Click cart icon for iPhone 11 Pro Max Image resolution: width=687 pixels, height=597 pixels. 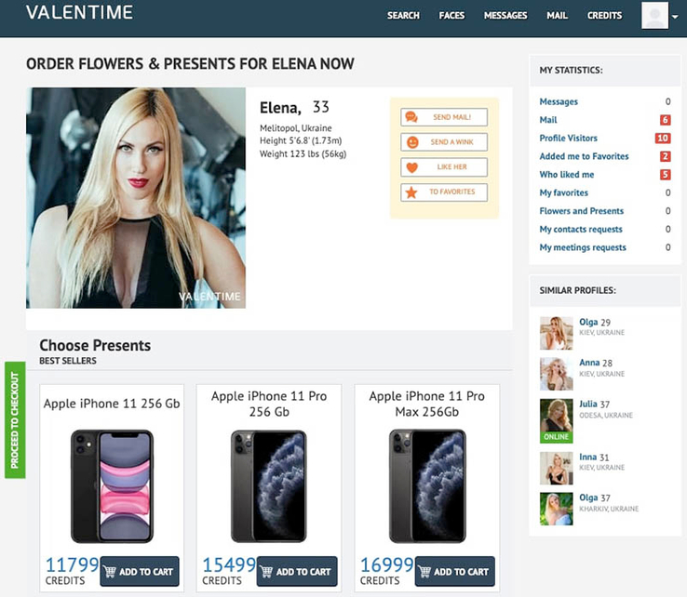pos(424,571)
